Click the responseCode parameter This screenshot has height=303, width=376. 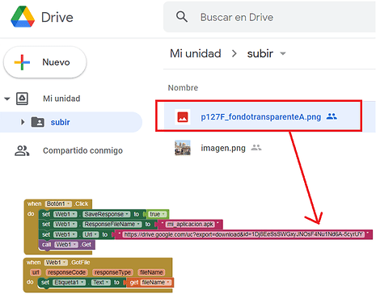pyautogui.click(x=66, y=272)
